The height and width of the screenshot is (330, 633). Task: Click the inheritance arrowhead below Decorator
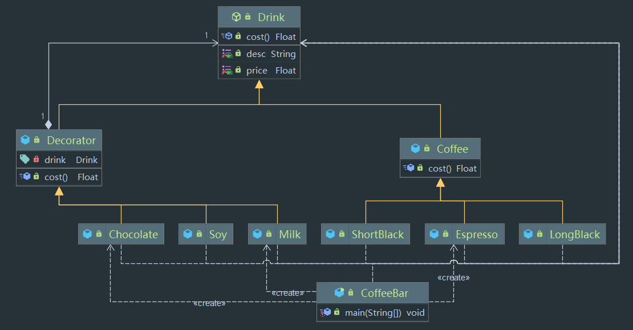59,191
